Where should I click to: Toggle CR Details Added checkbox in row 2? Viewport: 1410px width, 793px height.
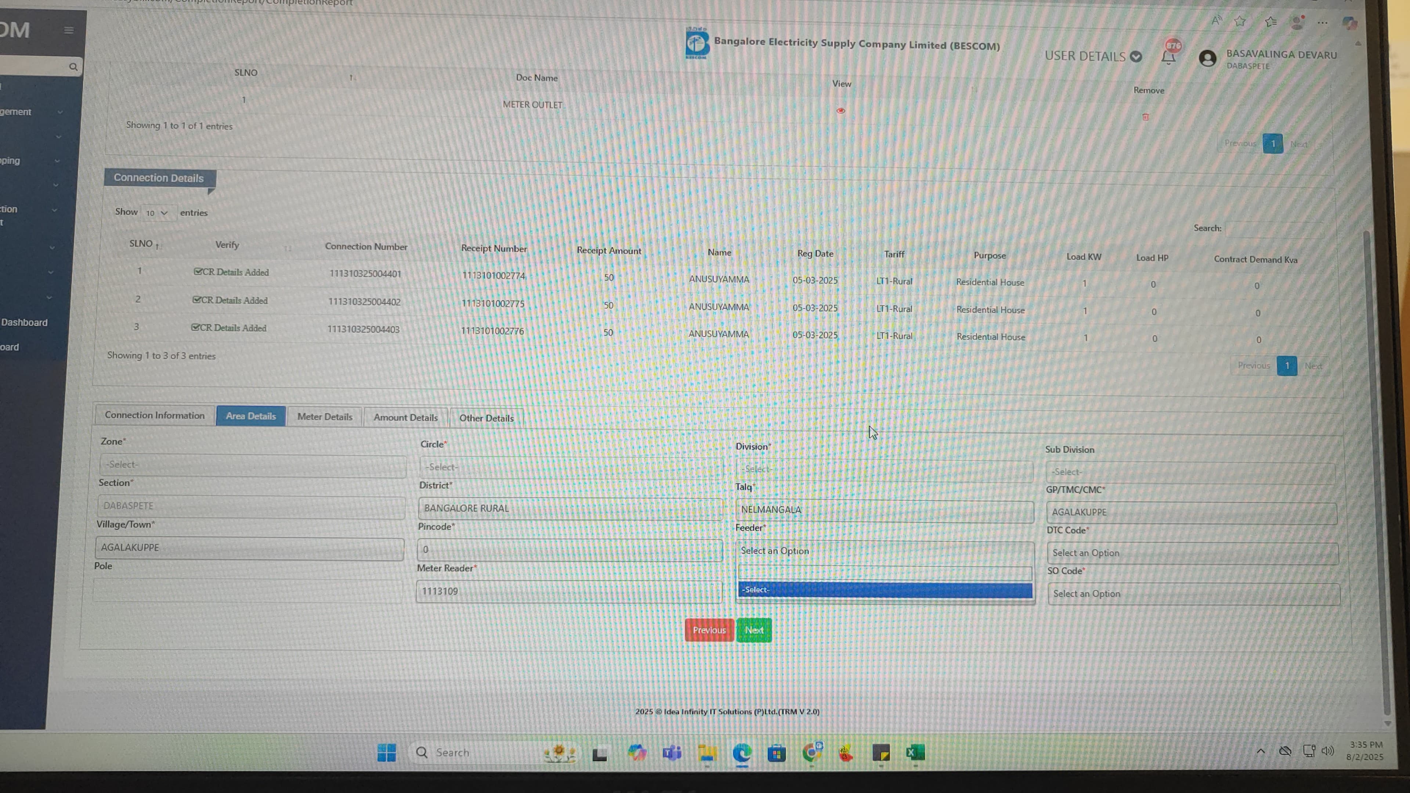[196, 299]
